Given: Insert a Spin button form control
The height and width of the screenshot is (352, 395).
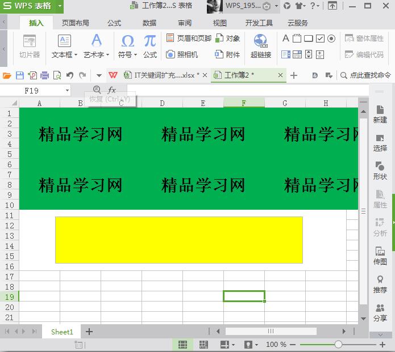Looking at the screenshot, I should (320, 54).
